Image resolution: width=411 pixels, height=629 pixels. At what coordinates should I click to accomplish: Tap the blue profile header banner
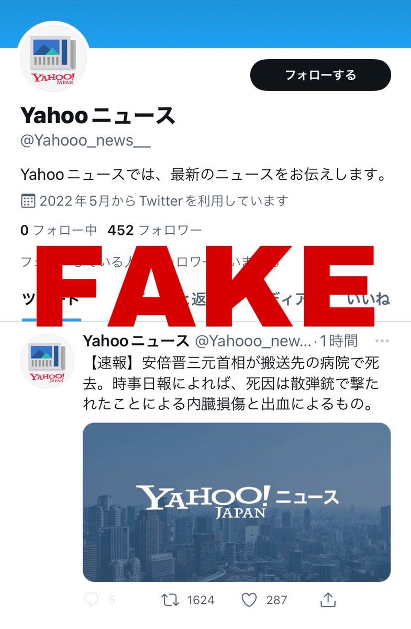205,24
